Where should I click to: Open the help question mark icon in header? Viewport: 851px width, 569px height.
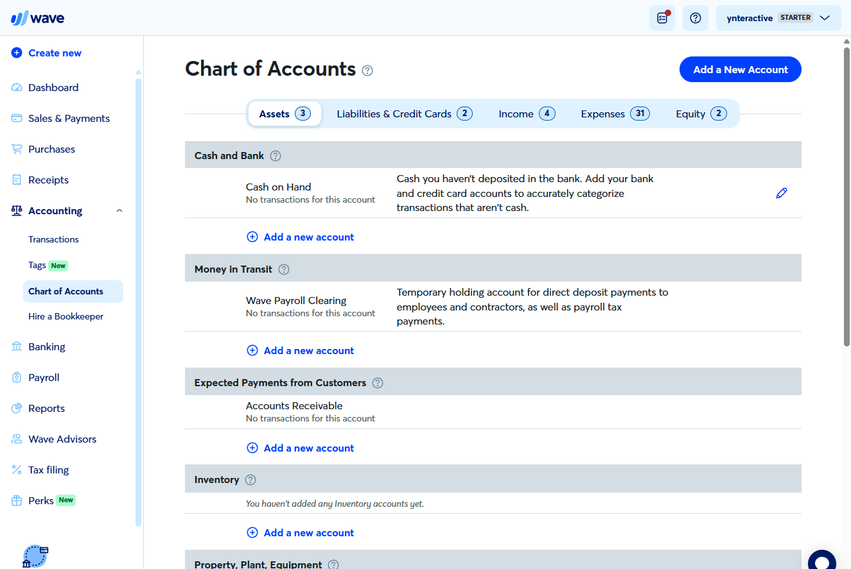click(695, 18)
